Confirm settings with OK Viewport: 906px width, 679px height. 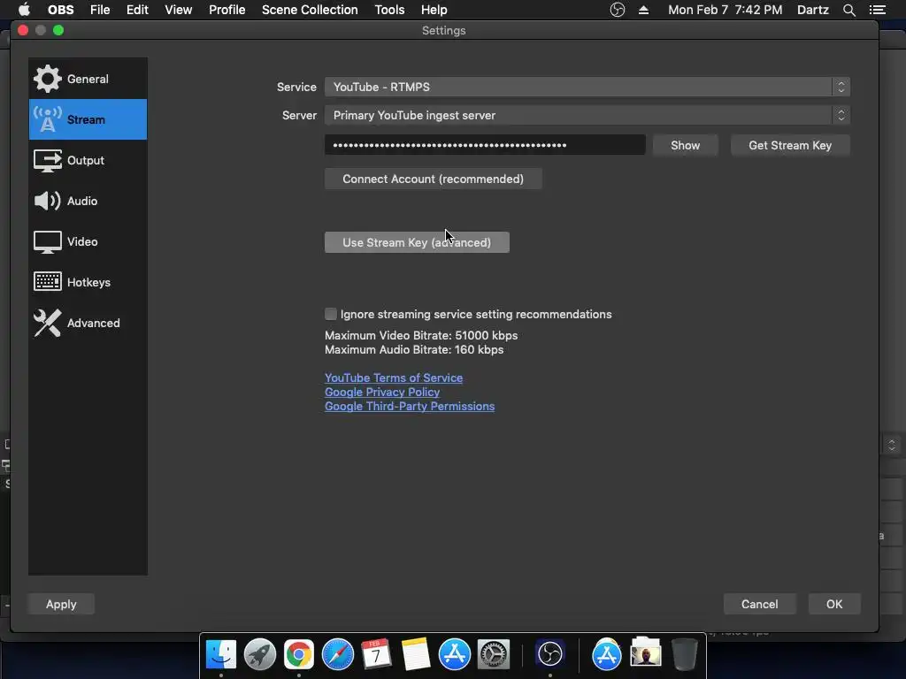pyautogui.click(x=833, y=604)
